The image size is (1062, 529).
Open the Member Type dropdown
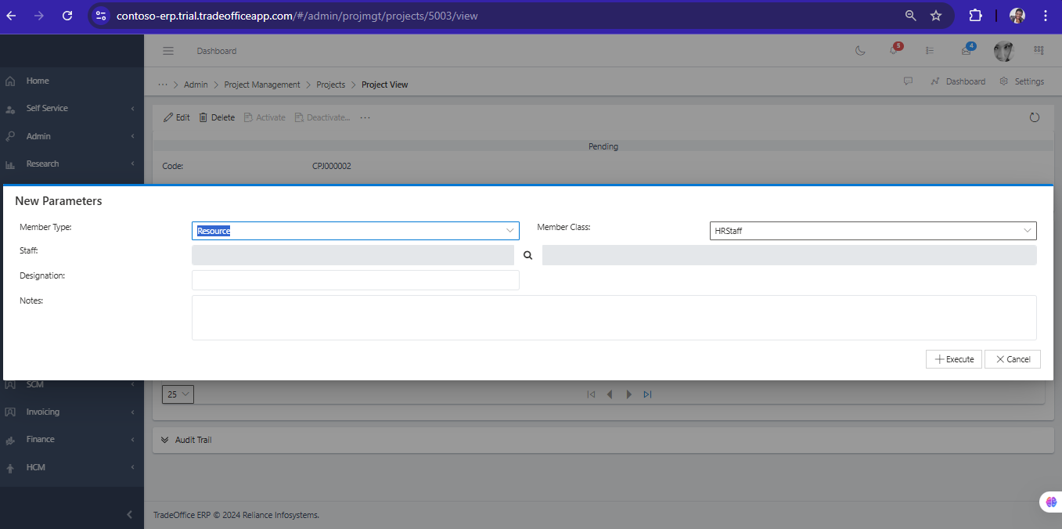click(355, 231)
